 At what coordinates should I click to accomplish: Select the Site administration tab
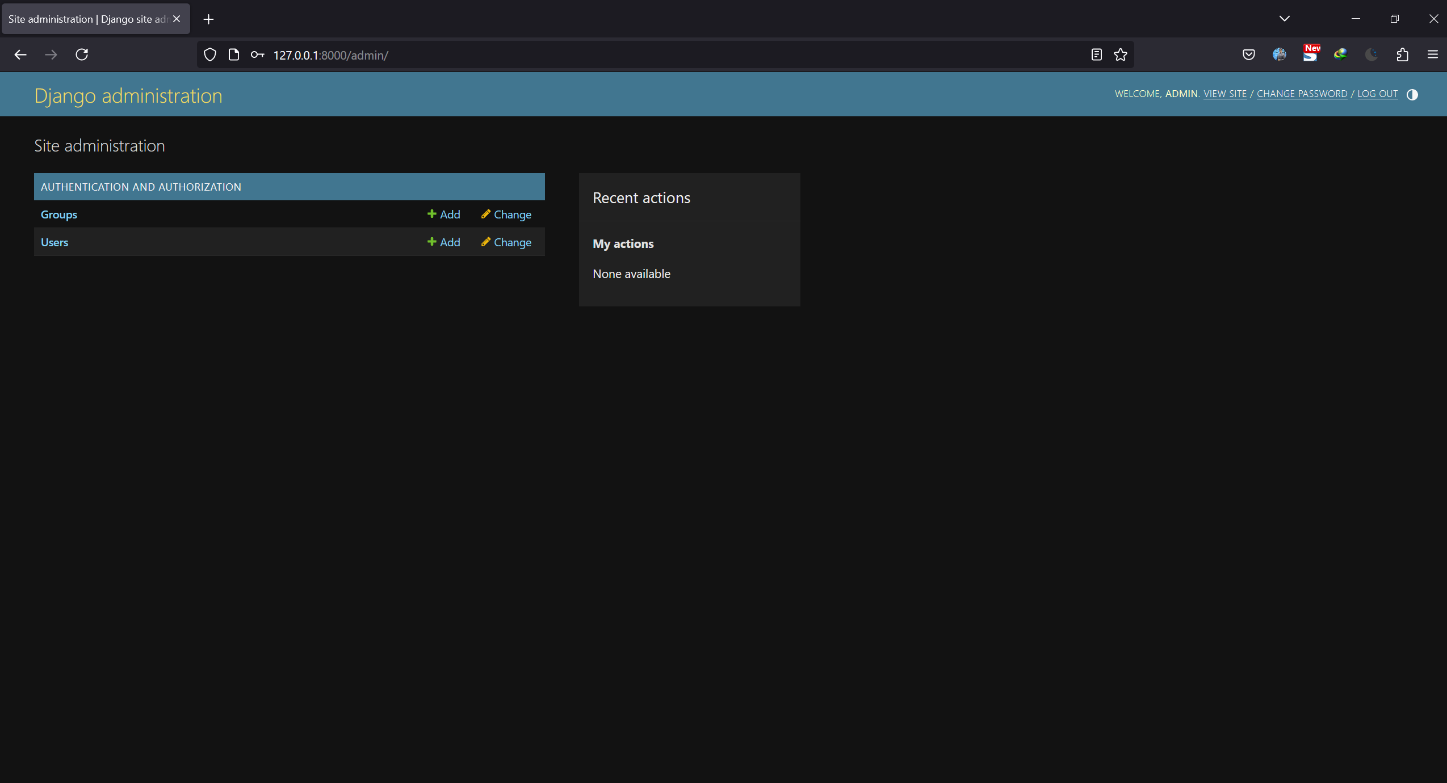[88, 19]
